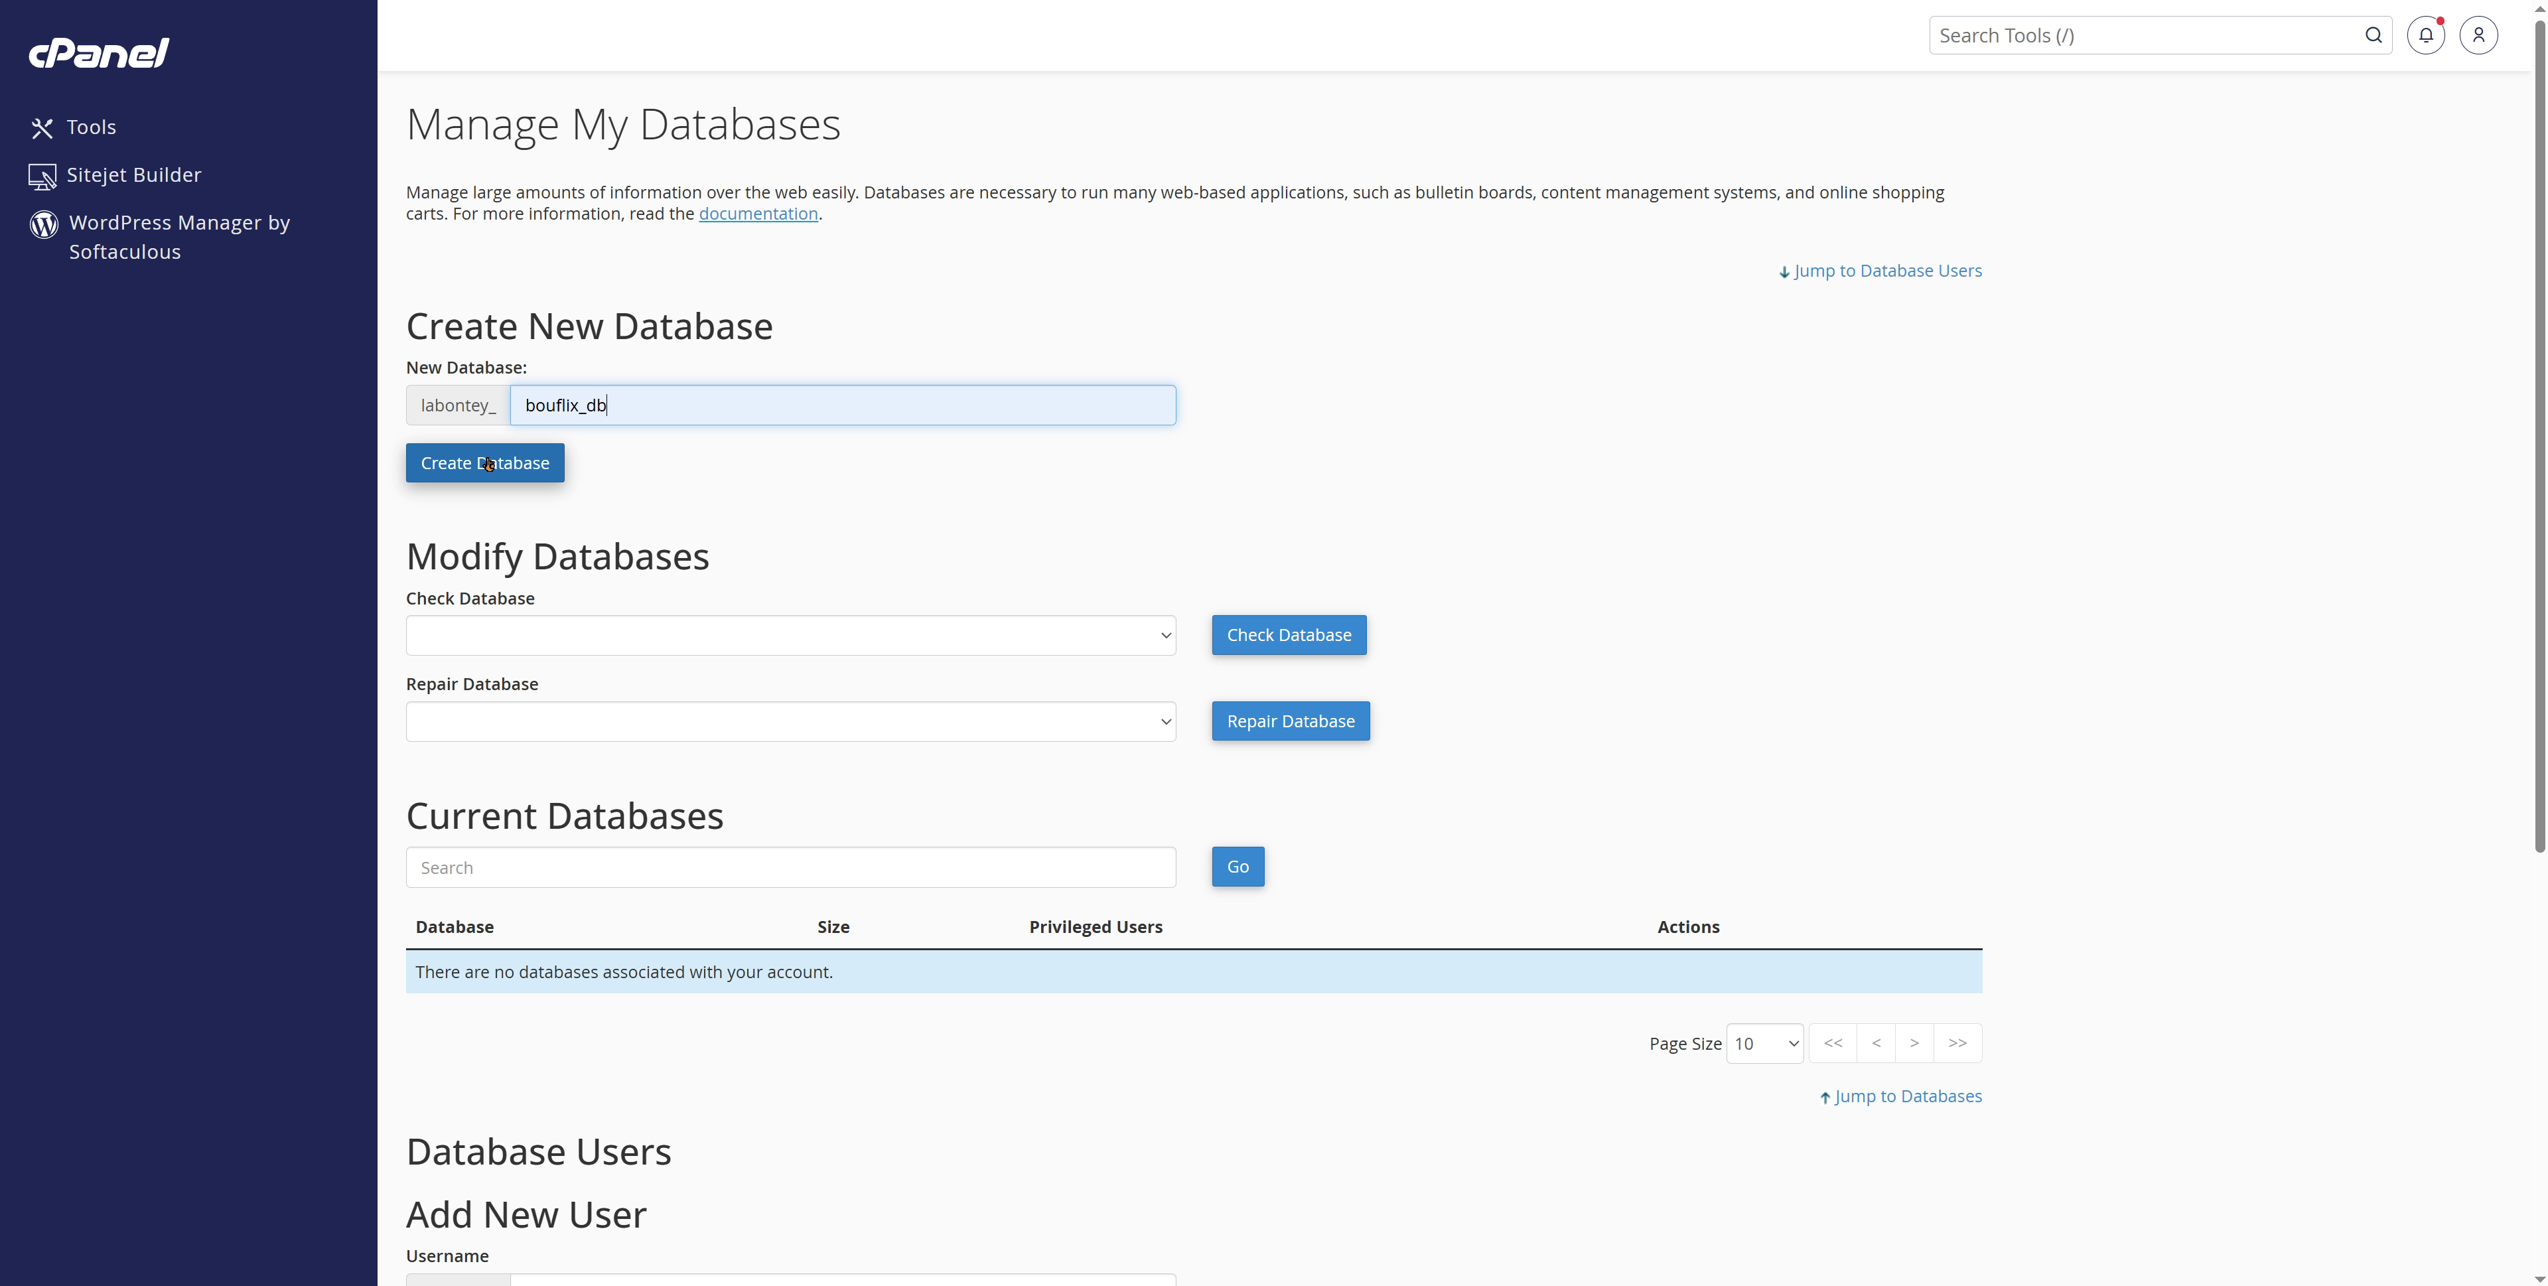Expand the Repair Database dropdown
Viewport: 2548px width, 1286px height.
click(790, 722)
